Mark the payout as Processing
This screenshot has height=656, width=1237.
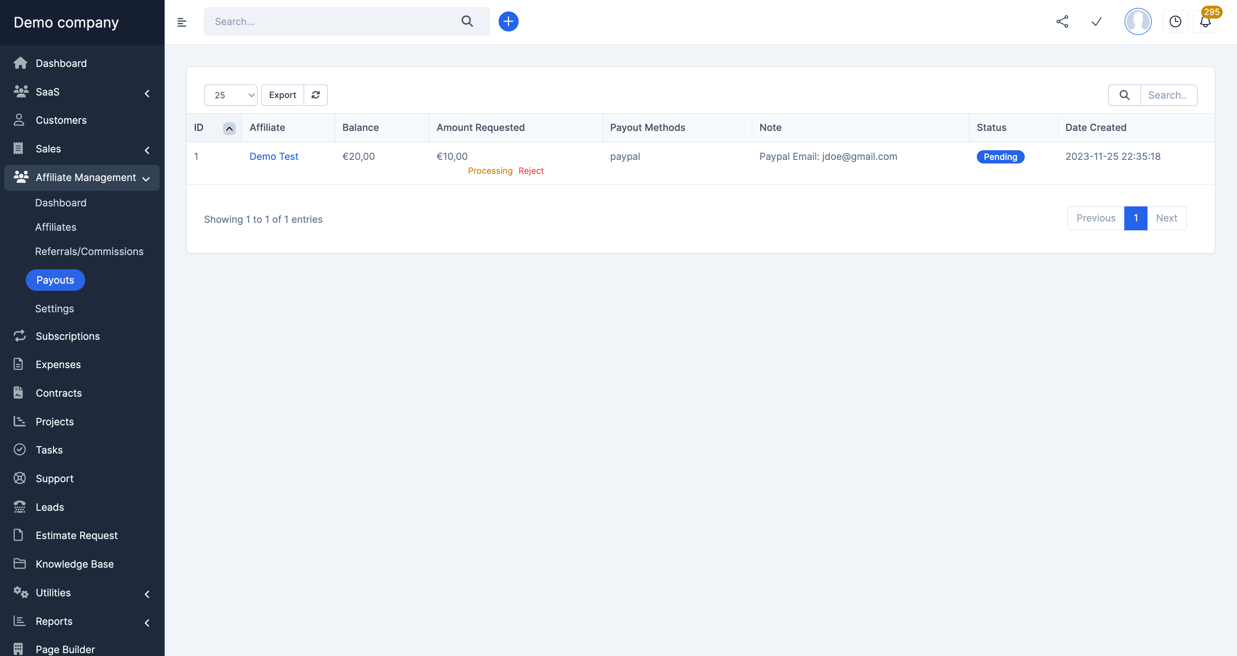[490, 171]
